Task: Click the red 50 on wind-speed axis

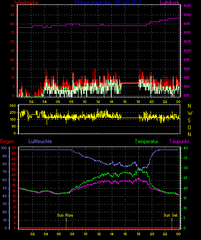Action: point(13,6)
